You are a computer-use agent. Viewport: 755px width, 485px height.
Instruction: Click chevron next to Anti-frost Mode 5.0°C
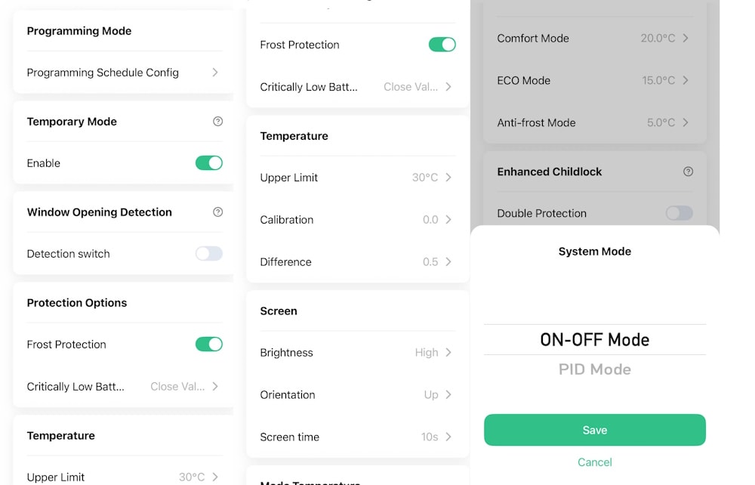coord(686,123)
